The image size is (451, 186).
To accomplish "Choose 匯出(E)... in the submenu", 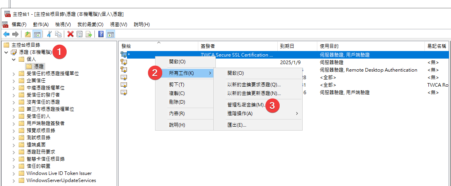I will tap(237, 125).
